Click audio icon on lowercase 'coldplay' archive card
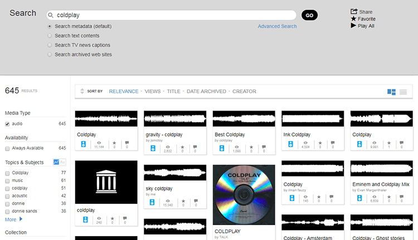 (x=85, y=219)
